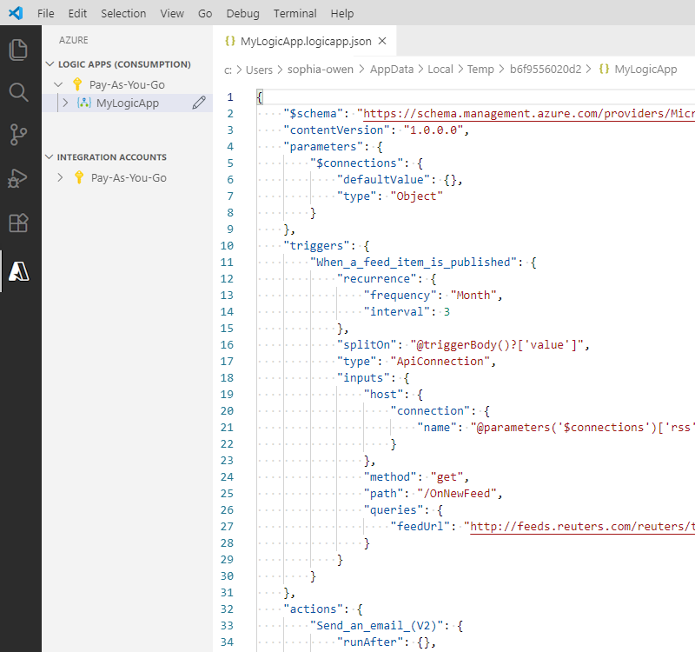The image size is (695, 652).
Task: Collapse the LOGIC APPS (CONSUMPTION) section
Action: click(x=50, y=64)
